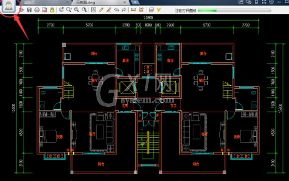Open the layers manager stacked-sheets icon
Viewport: 289px width, 181px height.
151,10
